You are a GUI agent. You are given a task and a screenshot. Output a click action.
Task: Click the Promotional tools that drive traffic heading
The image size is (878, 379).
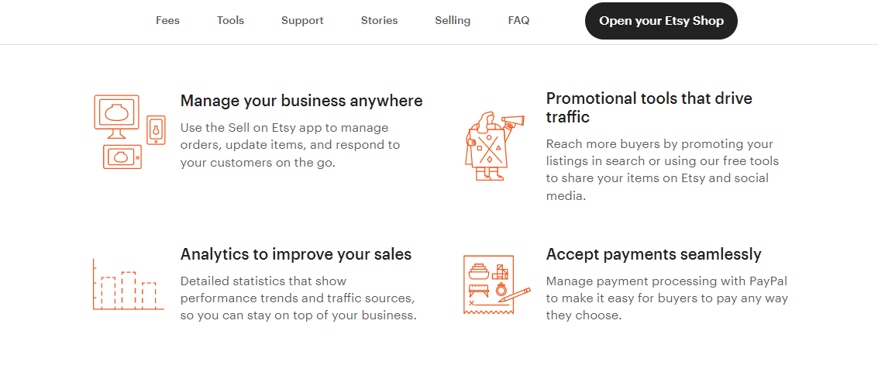point(649,108)
